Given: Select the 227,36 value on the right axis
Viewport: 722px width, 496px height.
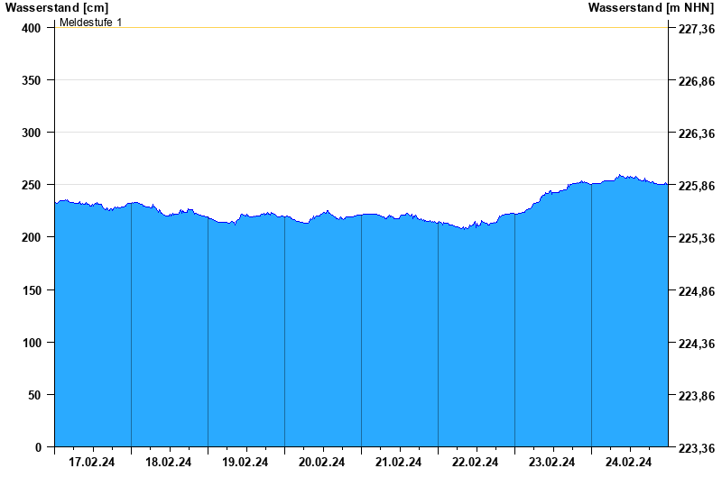Looking at the screenshot, I should pyautogui.click(x=696, y=29).
